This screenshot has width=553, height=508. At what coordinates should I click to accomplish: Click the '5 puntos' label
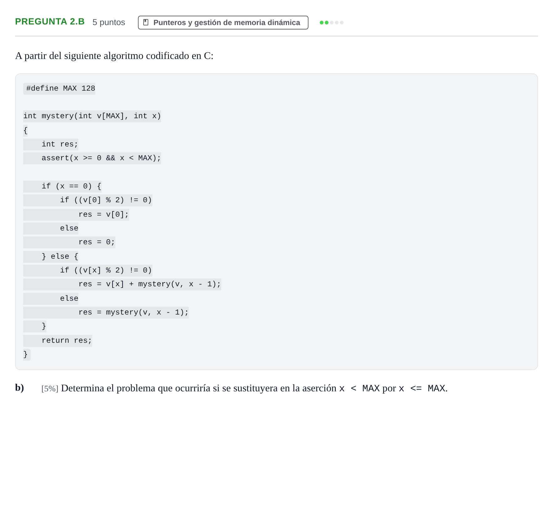click(x=109, y=22)
